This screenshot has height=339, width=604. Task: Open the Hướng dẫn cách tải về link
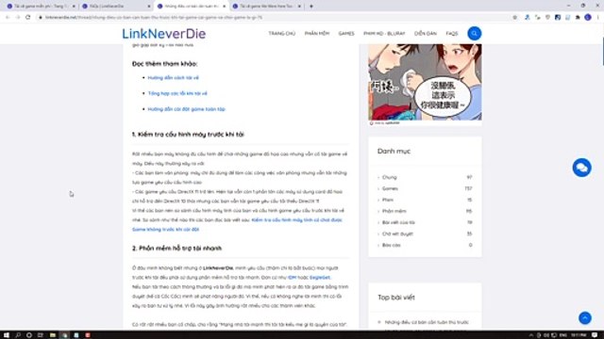(x=174, y=77)
